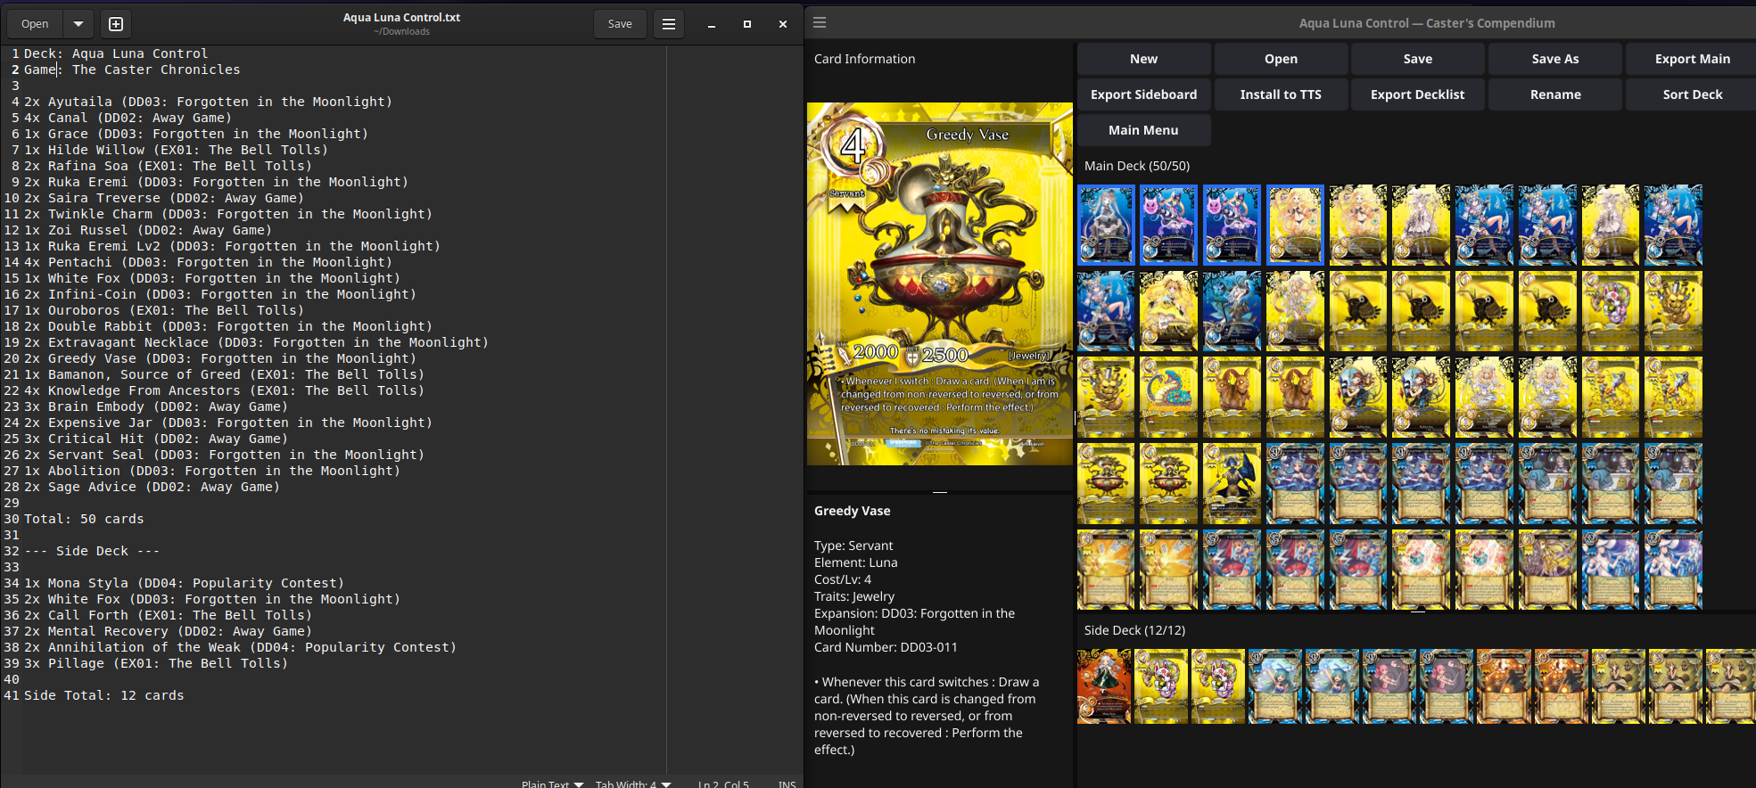The width and height of the screenshot is (1756, 788).
Task: Select fourth card in main deck fourth row
Action: coord(1295,484)
